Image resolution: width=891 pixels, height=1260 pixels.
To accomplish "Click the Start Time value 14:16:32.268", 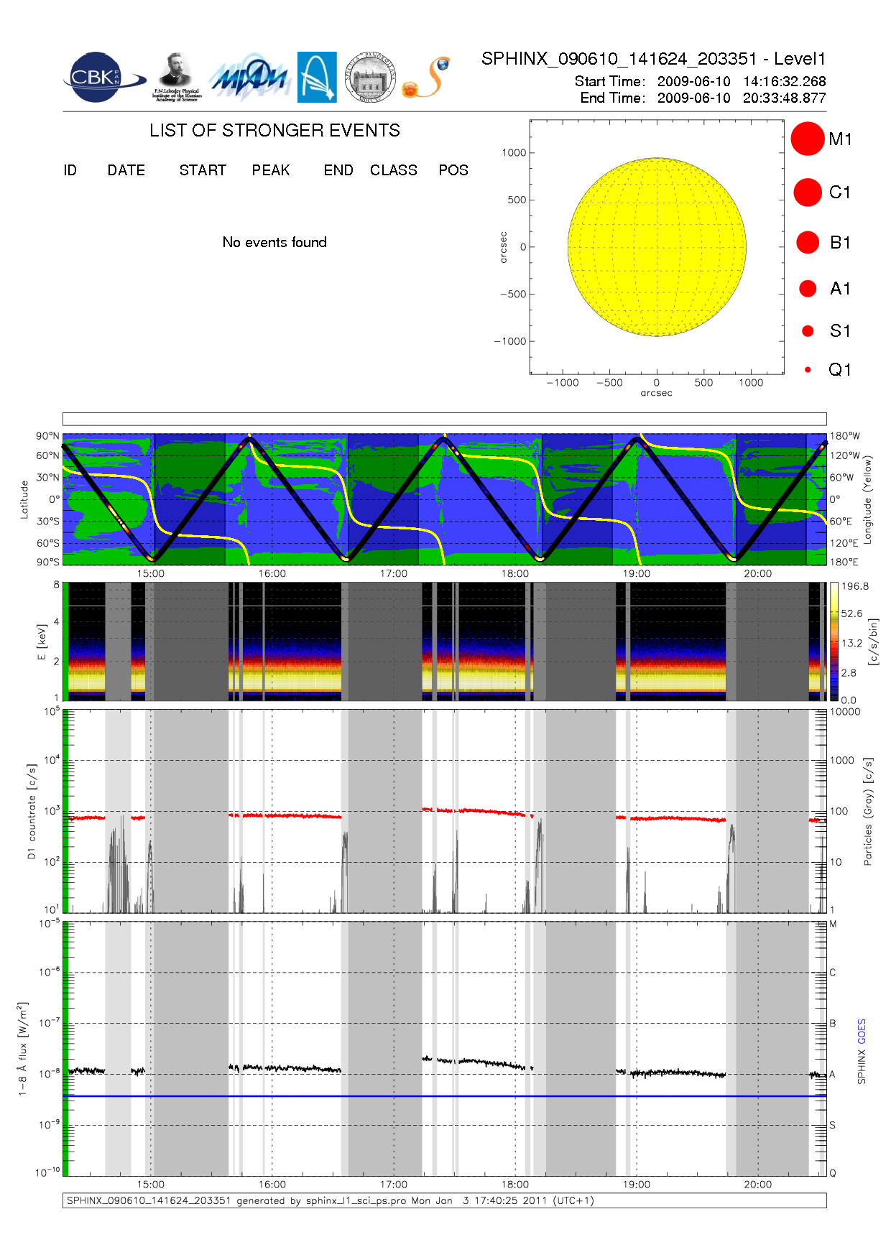I will (784, 81).
